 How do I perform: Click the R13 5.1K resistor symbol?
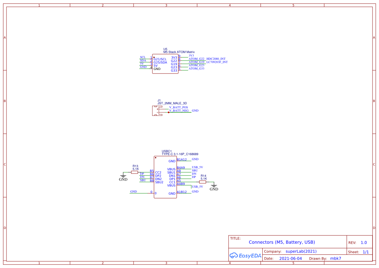[135, 172]
